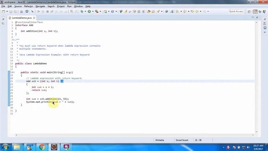Click the Save toolbar icon
Viewport: 268px width, 151px height.
tap(11, 11)
